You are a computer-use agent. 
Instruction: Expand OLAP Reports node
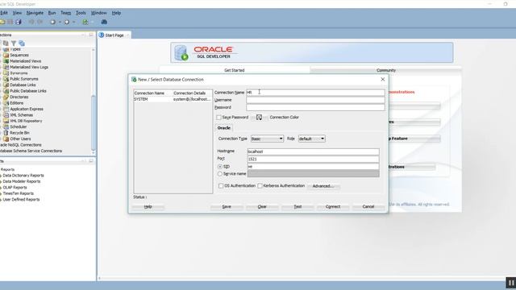tap(1, 188)
